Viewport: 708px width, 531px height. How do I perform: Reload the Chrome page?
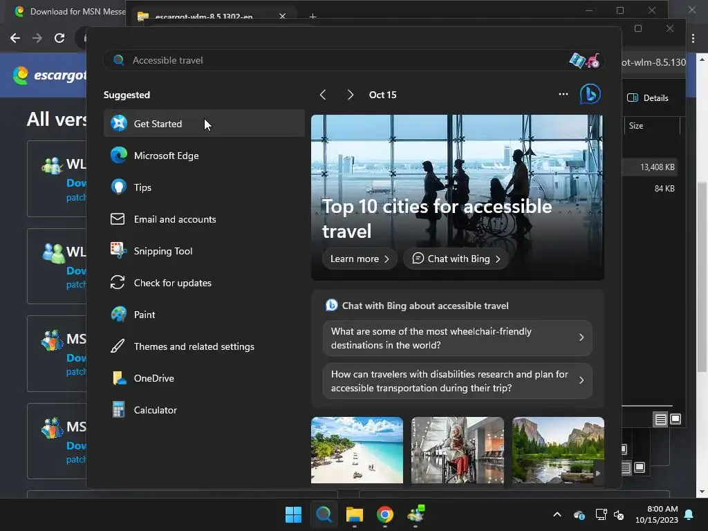coord(59,38)
